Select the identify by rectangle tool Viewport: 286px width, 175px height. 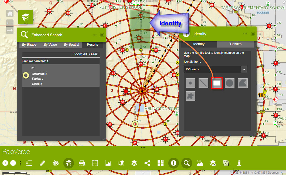pos(217,83)
